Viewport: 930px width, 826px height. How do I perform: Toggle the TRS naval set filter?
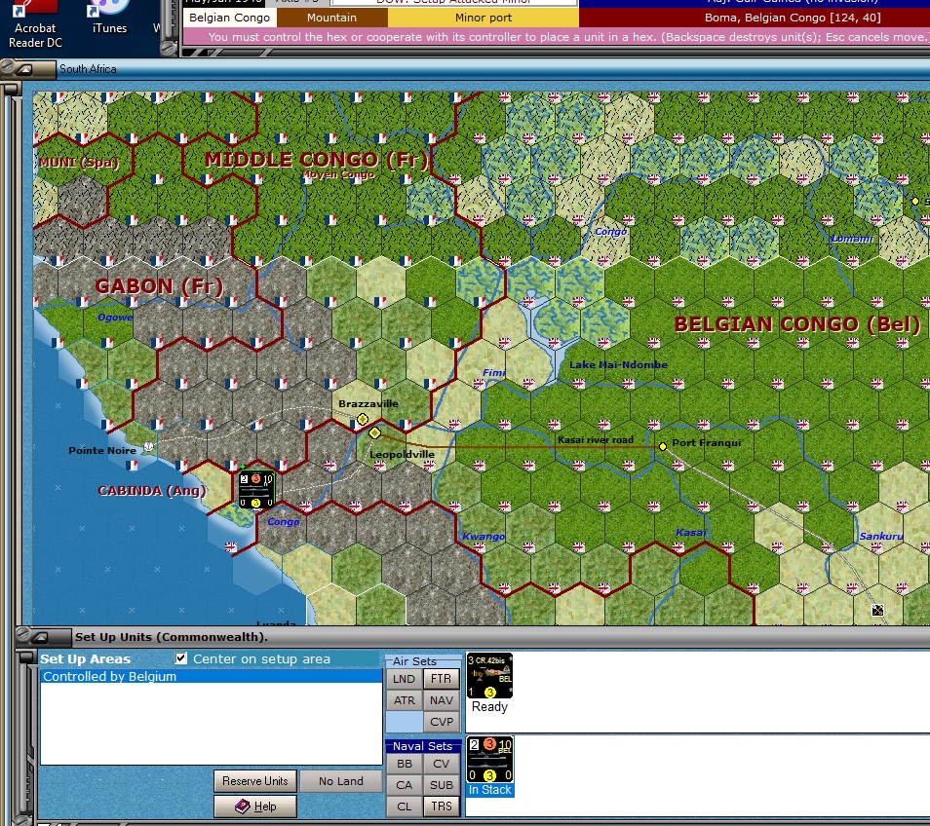tap(442, 807)
